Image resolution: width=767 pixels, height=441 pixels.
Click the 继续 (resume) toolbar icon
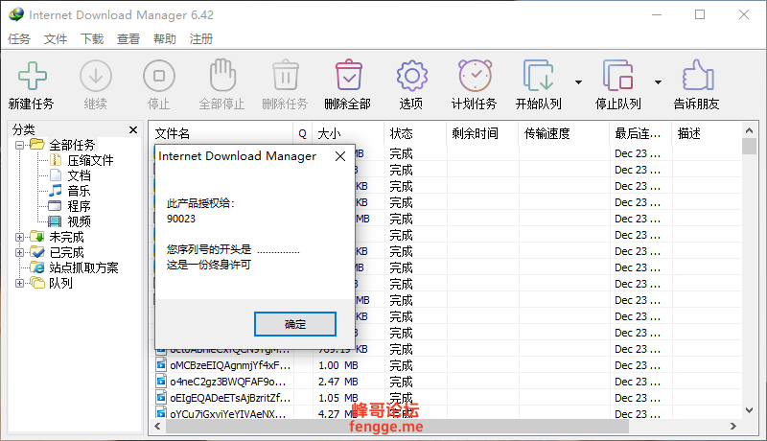(x=95, y=76)
